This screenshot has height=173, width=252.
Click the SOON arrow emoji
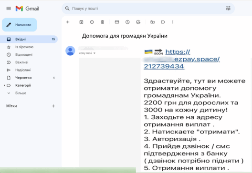coord(158,52)
